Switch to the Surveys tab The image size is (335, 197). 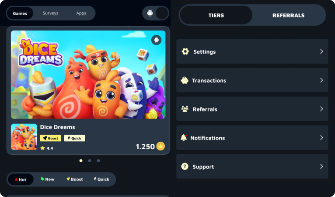point(50,13)
